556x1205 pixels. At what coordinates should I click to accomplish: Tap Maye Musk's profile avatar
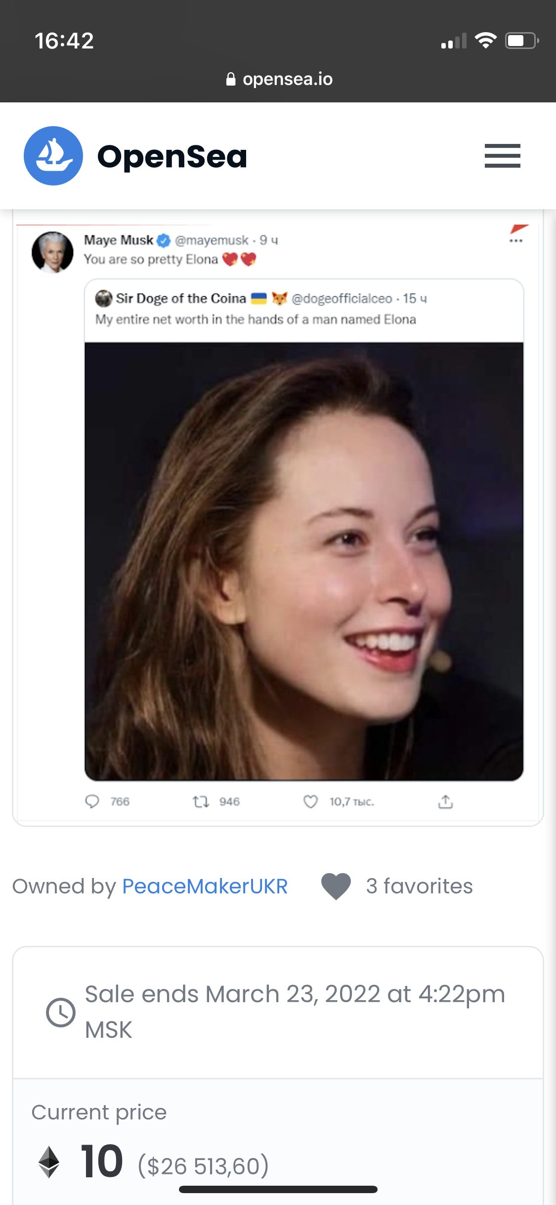(x=52, y=252)
